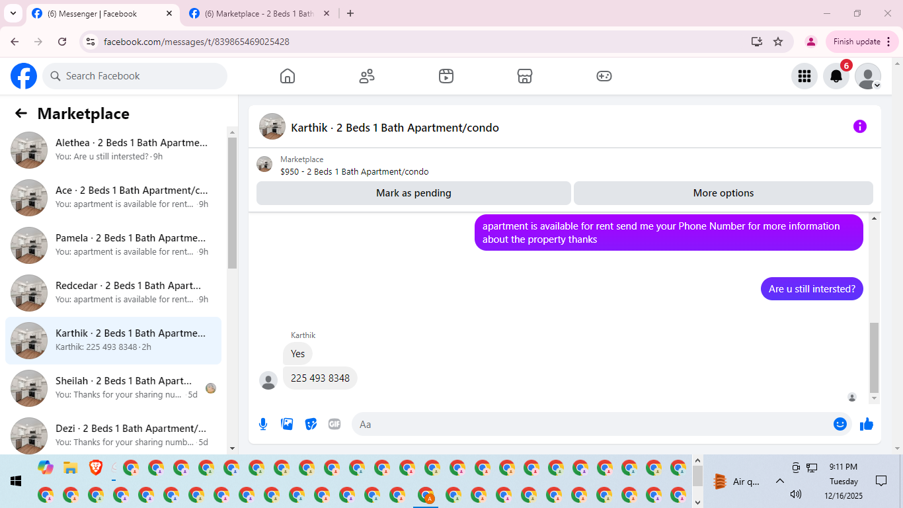Click the chat message scrollbar thumb
903x508 pixels.
tap(875, 357)
